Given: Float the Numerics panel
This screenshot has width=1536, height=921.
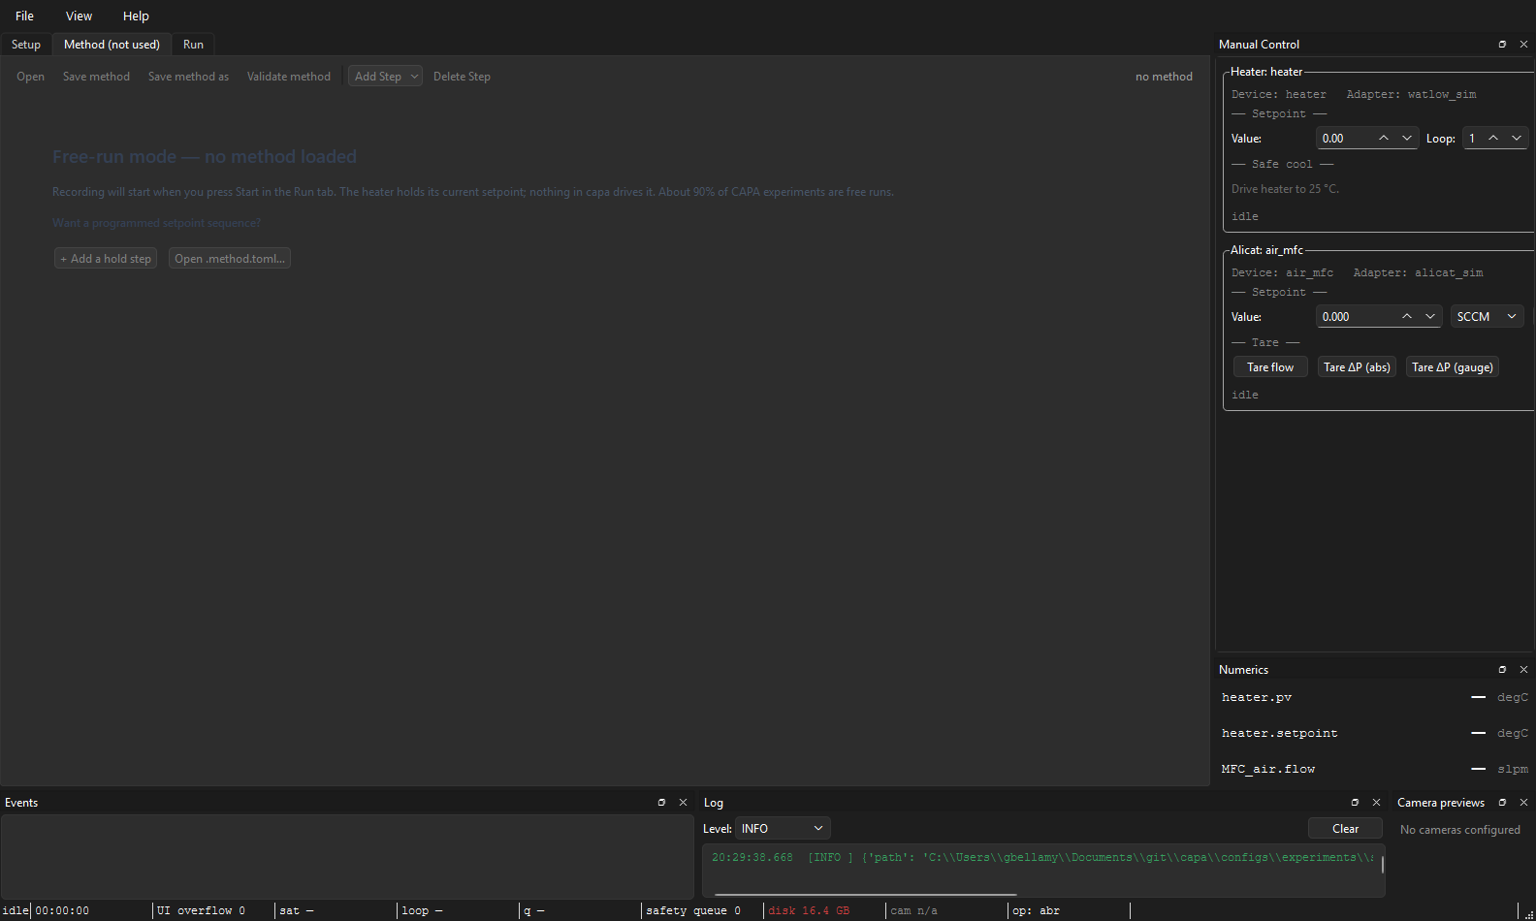Looking at the screenshot, I should [1502, 670].
